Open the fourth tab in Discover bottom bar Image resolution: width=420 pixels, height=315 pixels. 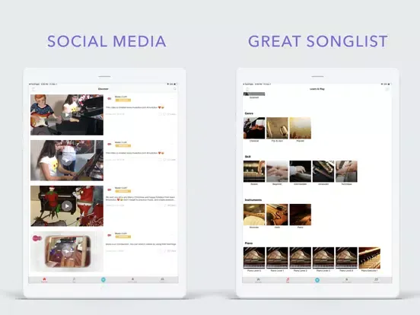[x=132, y=280]
